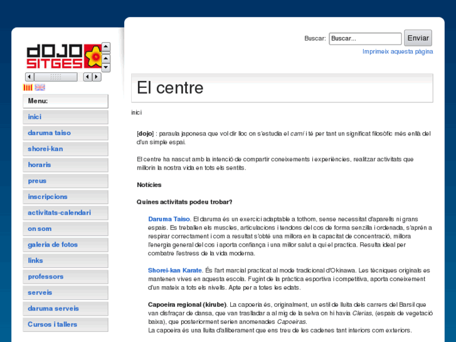Switch language using the British flag
The width and height of the screenshot is (456, 342).
coord(40,87)
